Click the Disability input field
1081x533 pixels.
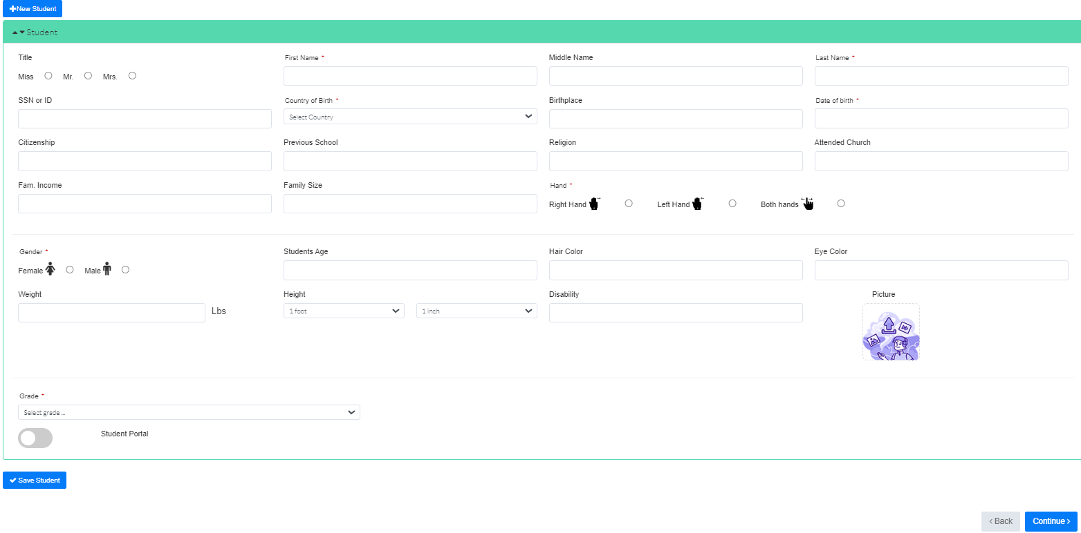pyautogui.click(x=676, y=313)
